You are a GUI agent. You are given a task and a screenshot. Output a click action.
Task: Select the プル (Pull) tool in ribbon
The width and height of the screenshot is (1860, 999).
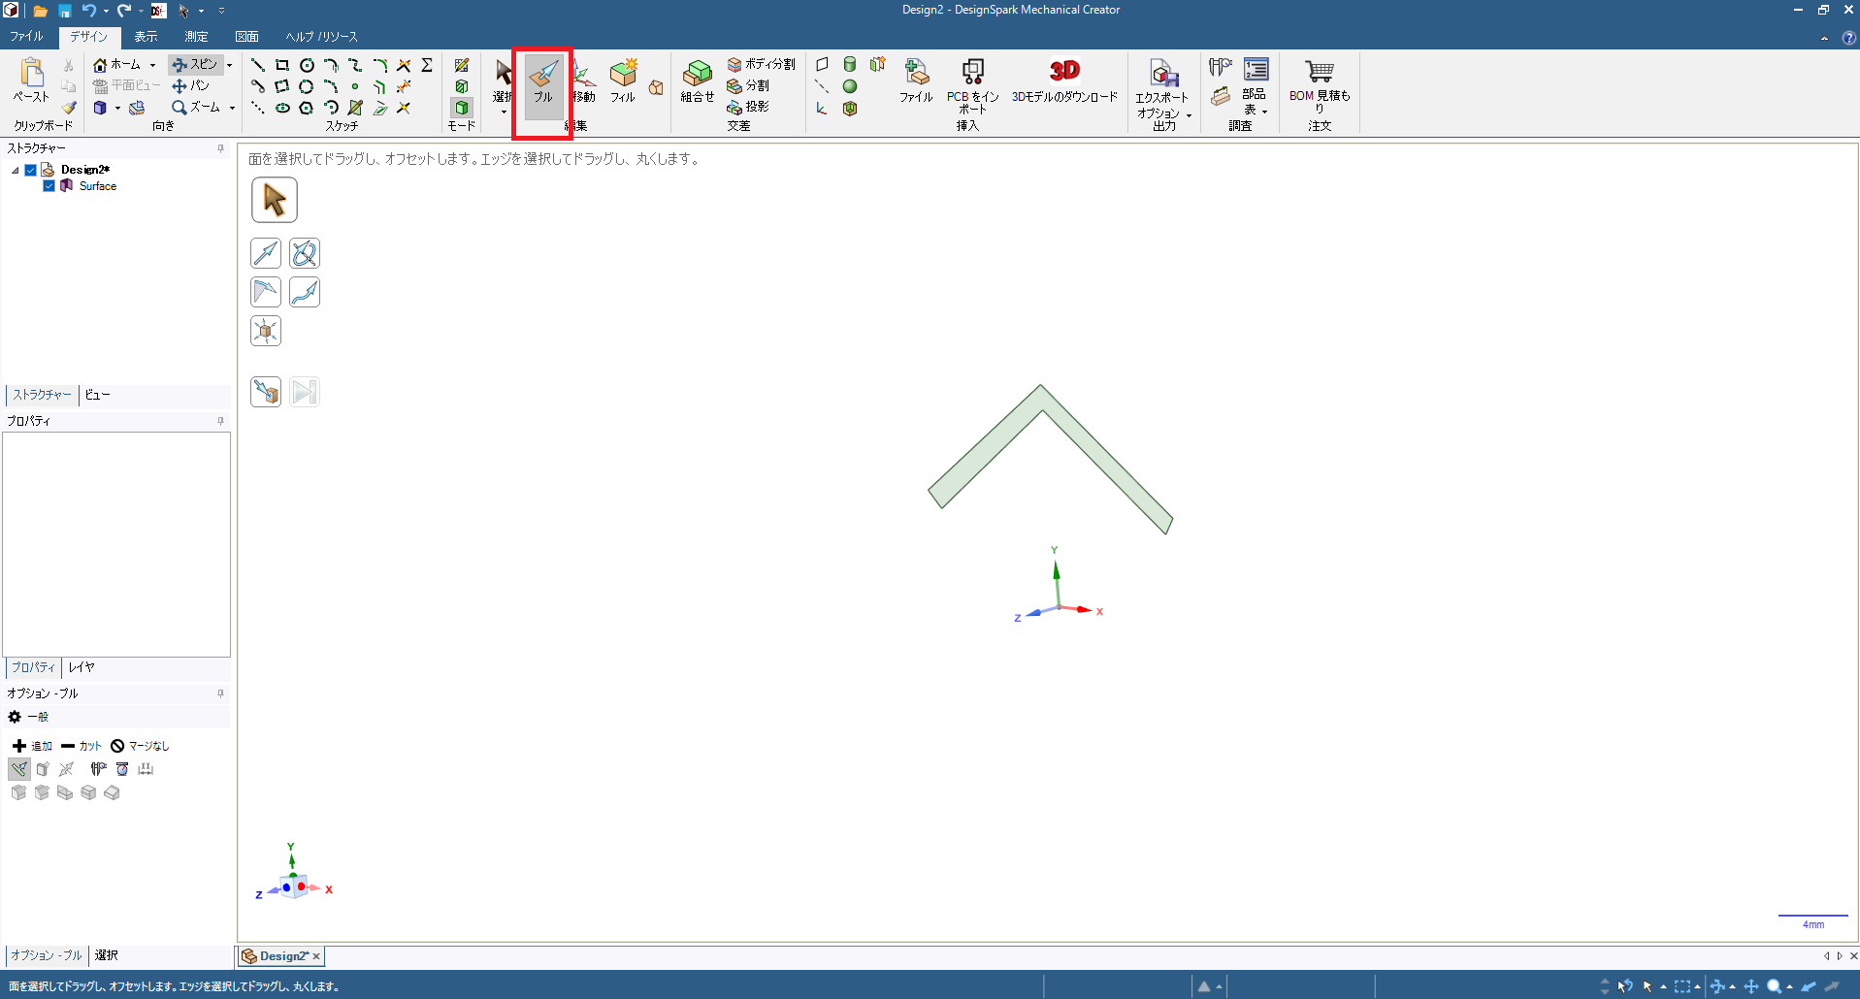coord(543,81)
